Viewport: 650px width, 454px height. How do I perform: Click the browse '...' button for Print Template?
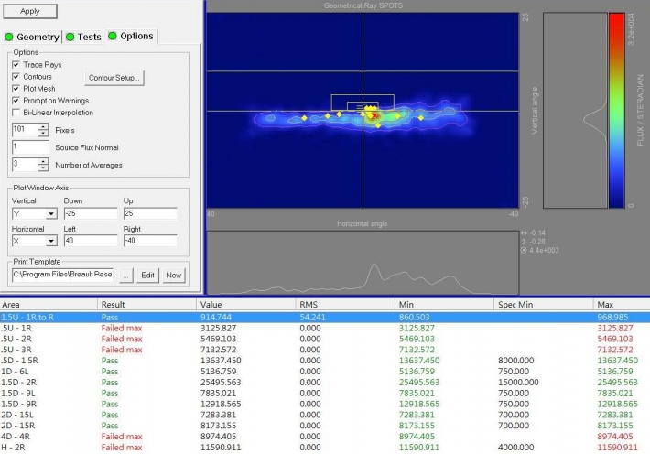pyautogui.click(x=126, y=275)
